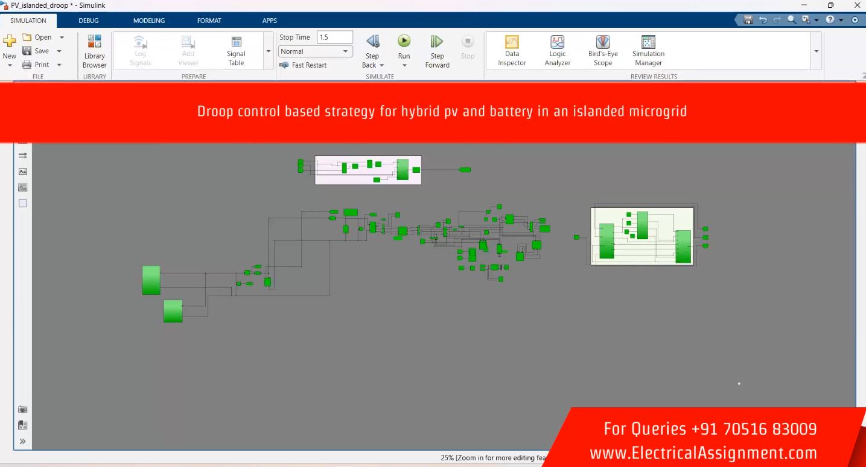The width and height of the screenshot is (866, 467).
Task: Click the Run simulation button
Action: [x=404, y=42]
